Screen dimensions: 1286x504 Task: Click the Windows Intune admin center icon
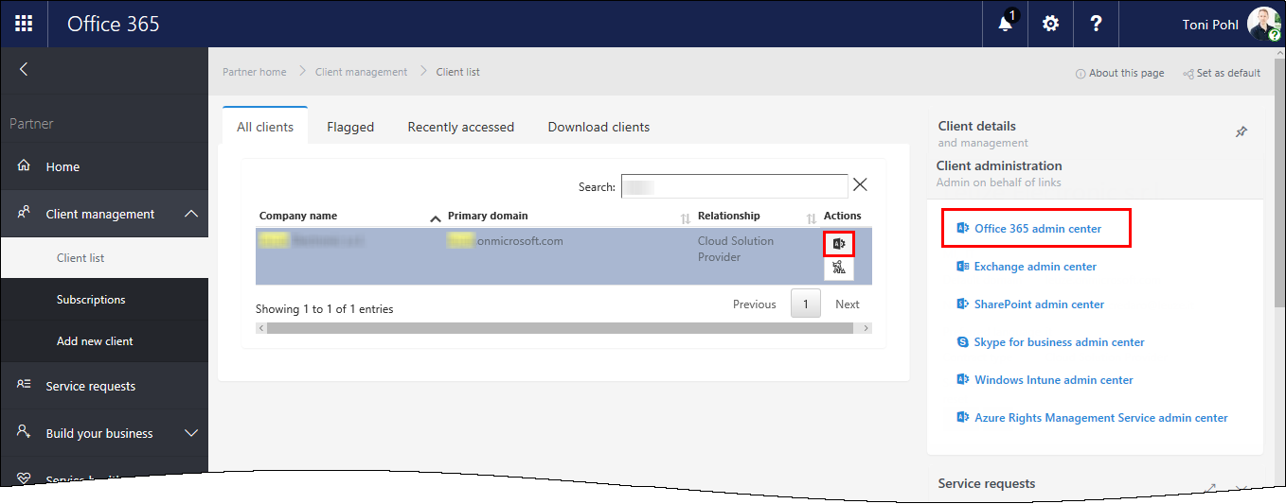(x=962, y=380)
